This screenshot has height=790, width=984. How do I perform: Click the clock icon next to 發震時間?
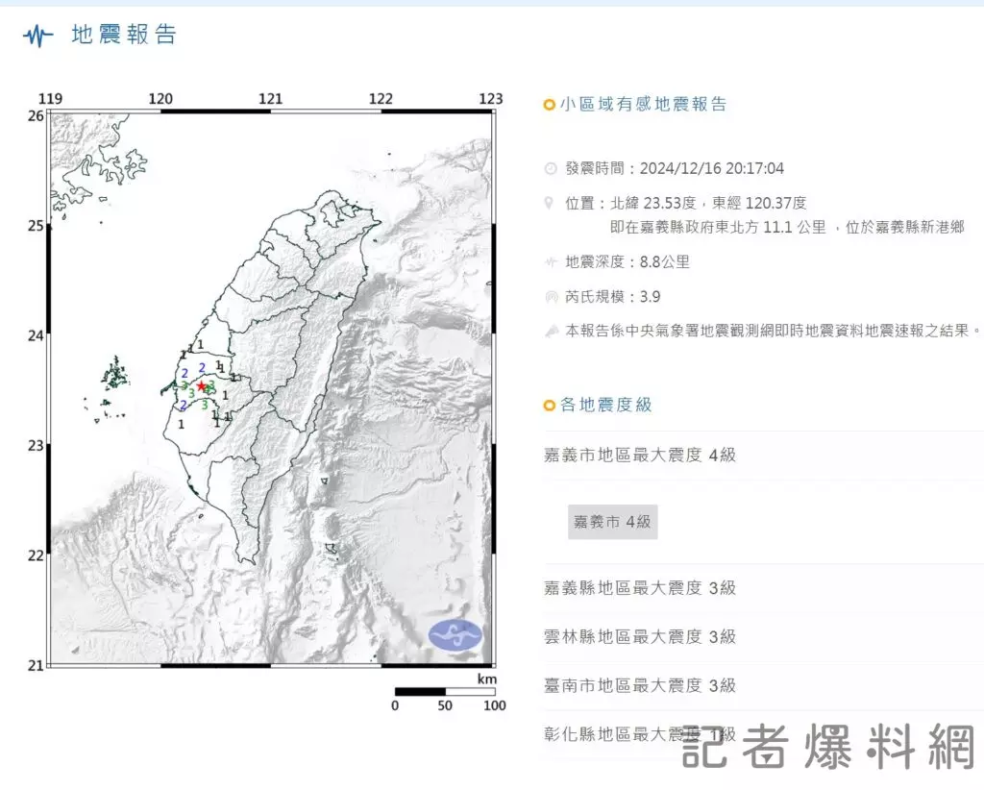click(x=551, y=169)
